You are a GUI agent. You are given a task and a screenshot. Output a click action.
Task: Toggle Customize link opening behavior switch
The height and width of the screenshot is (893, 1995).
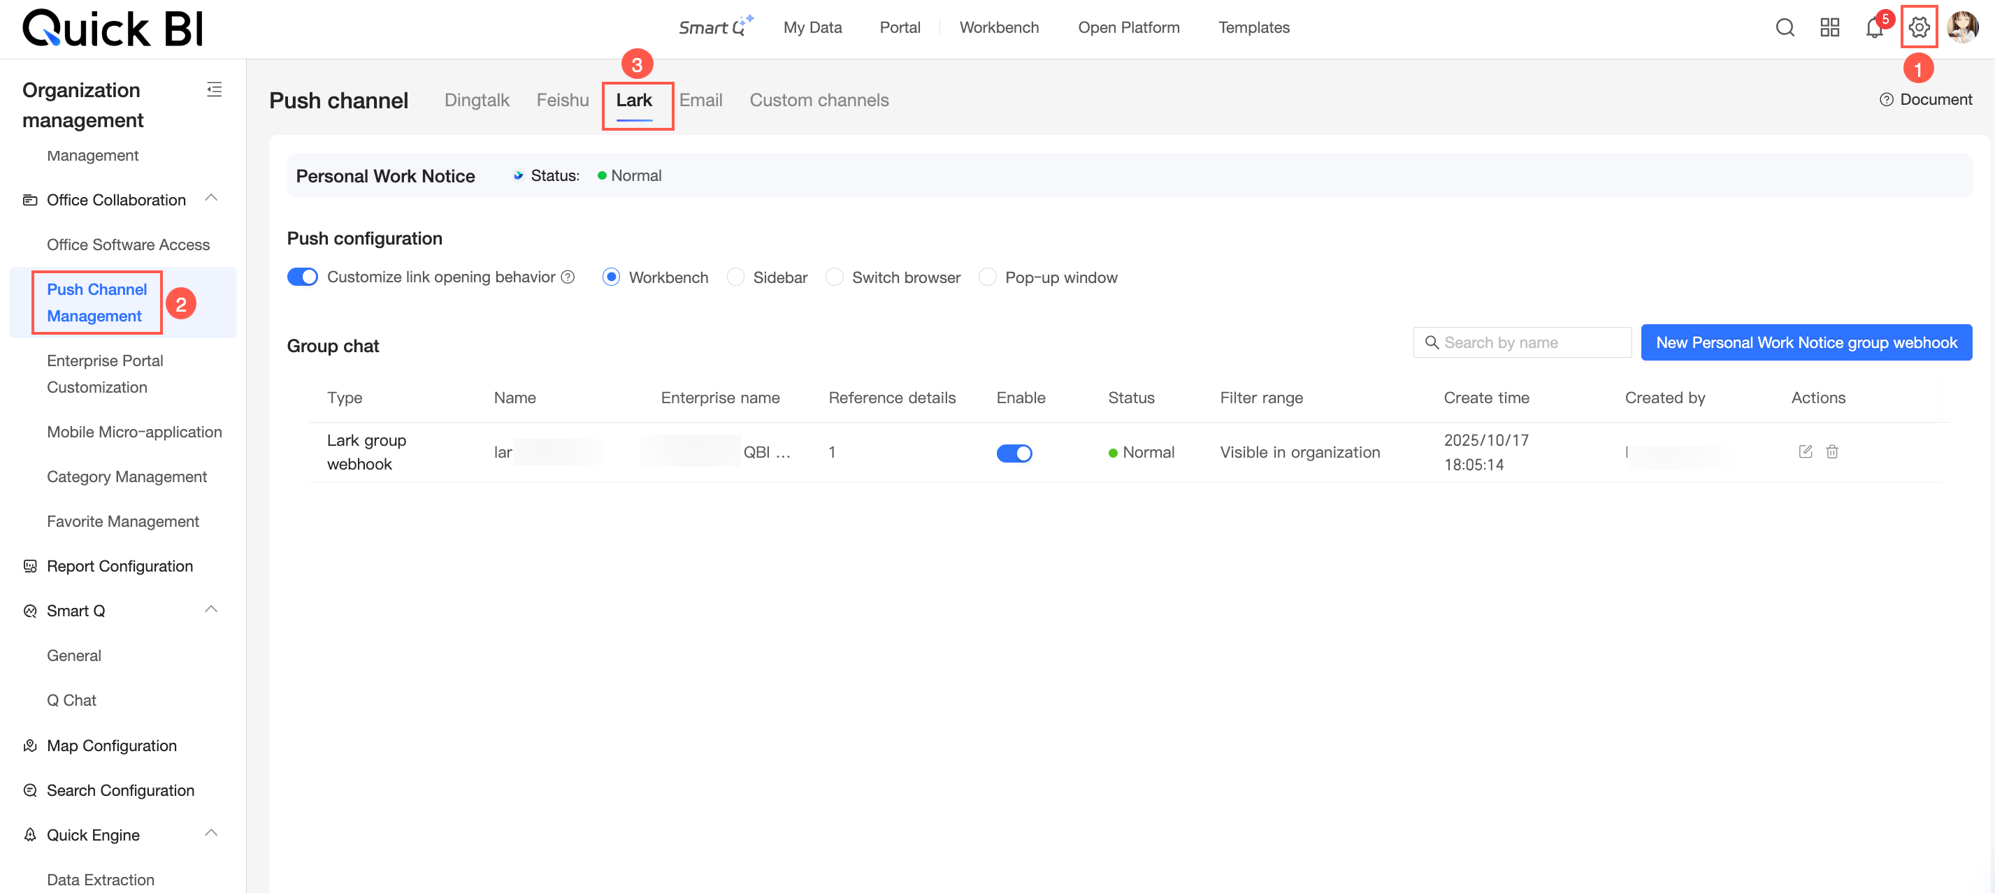(x=302, y=277)
